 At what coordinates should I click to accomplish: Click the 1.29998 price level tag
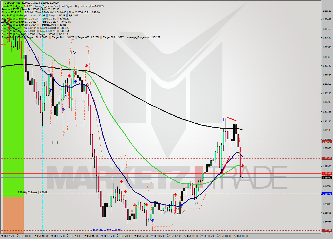pyautogui.click(x=327, y=158)
